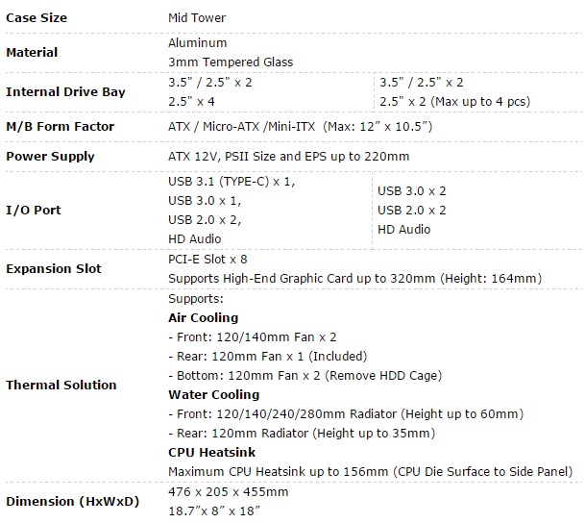The width and height of the screenshot is (585, 523).
Task: Click the Material row heading
Action: tap(32, 52)
